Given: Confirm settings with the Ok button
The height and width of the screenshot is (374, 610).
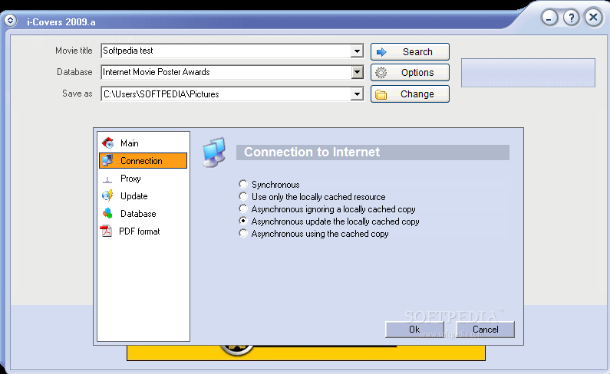Looking at the screenshot, I should pos(414,330).
